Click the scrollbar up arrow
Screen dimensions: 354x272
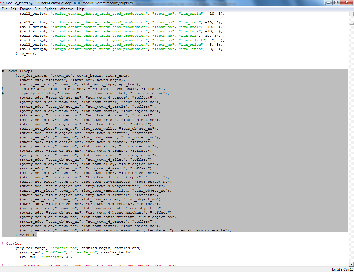click(352, 14)
